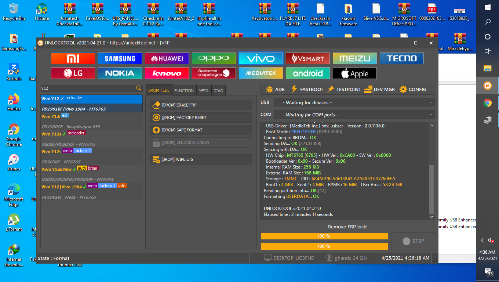This screenshot has height=282, width=499.
Task: Open CONFIG settings gear
Action: click(x=413, y=89)
